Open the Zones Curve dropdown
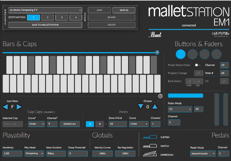The height and width of the screenshot is (161, 231). 139,124
